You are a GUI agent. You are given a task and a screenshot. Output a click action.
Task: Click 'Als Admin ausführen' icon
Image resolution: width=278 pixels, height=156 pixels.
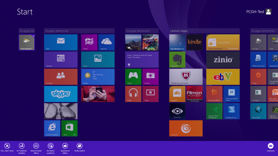pos(51,146)
